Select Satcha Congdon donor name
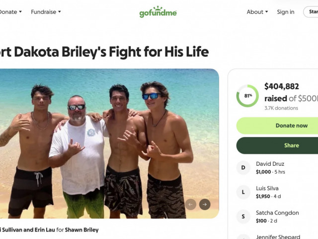 click(x=277, y=213)
